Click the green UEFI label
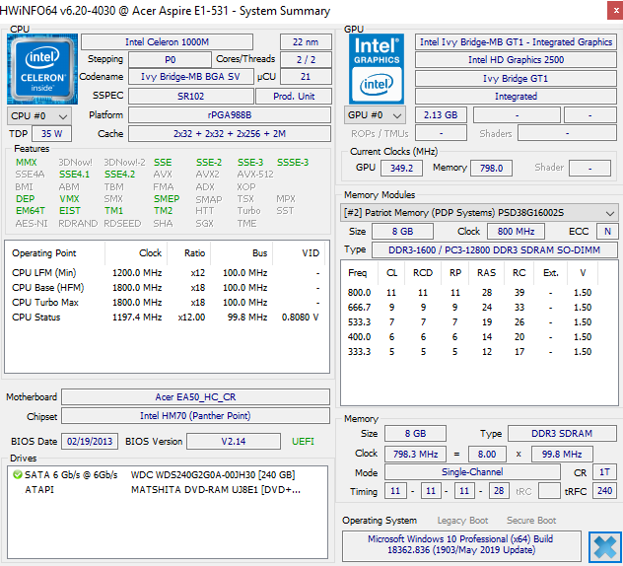This screenshot has height=566, width=623. 303,441
